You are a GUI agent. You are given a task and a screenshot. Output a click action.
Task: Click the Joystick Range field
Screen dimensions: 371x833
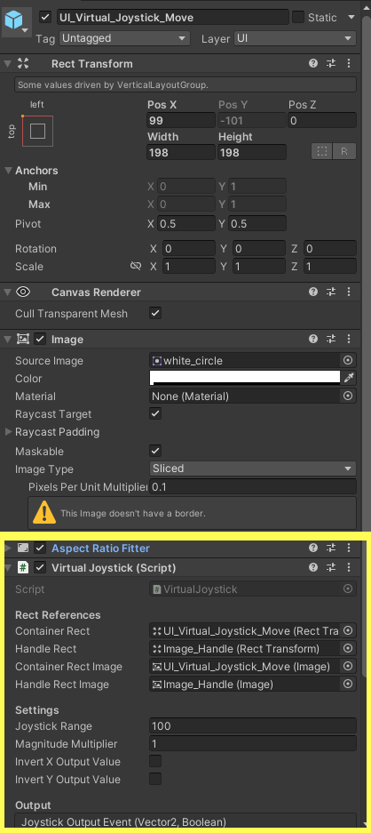coord(253,725)
